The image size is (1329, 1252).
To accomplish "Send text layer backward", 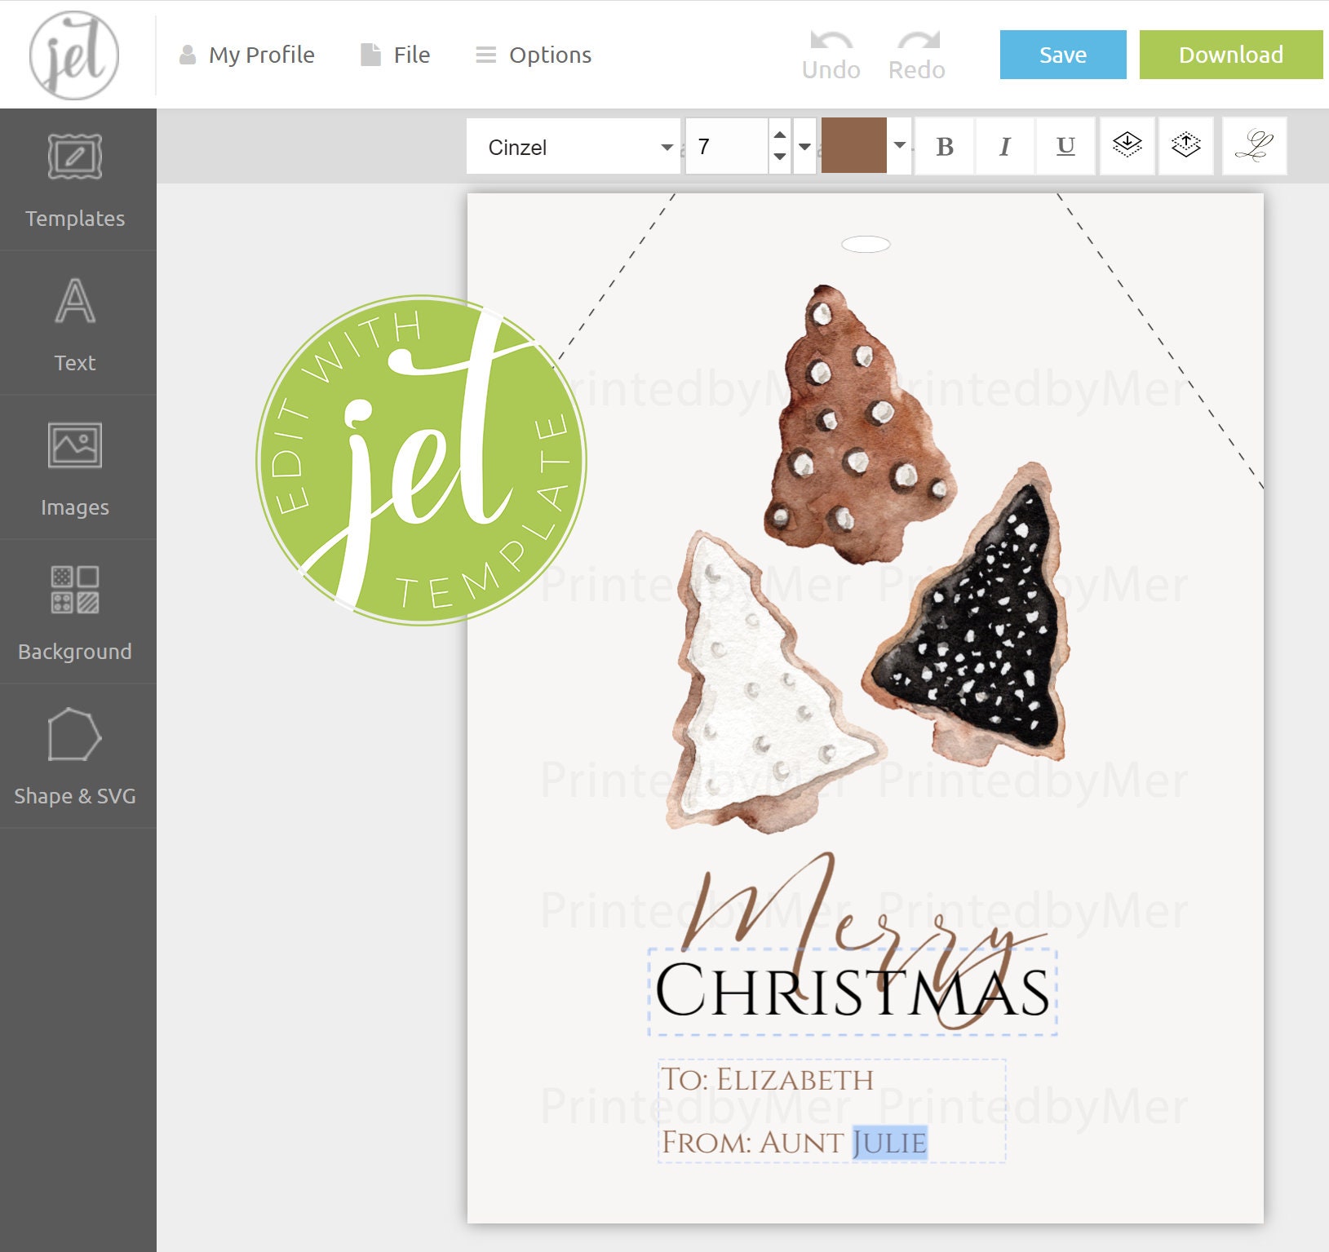I will click(x=1126, y=147).
